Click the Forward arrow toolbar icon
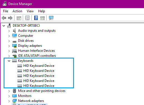The height and width of the screenshot is (105, 144). 10,18
